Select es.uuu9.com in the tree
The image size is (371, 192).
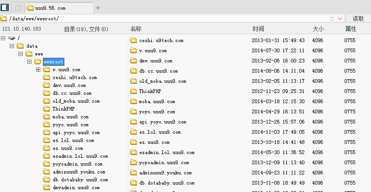coord(68,148)
